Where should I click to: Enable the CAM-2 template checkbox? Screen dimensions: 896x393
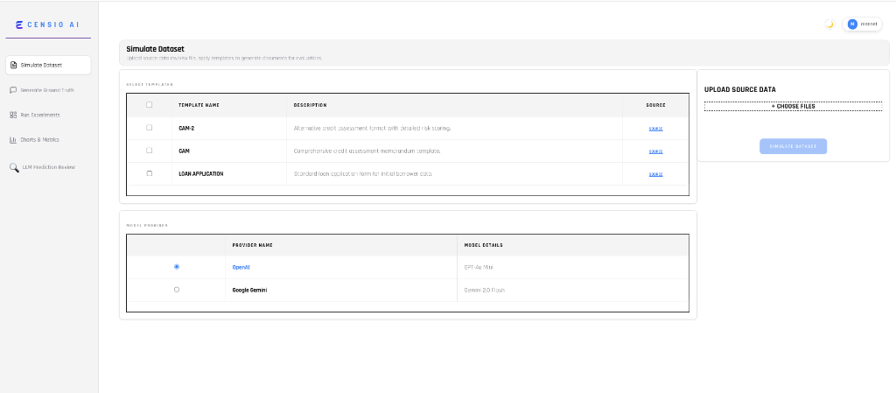[150, 128]
